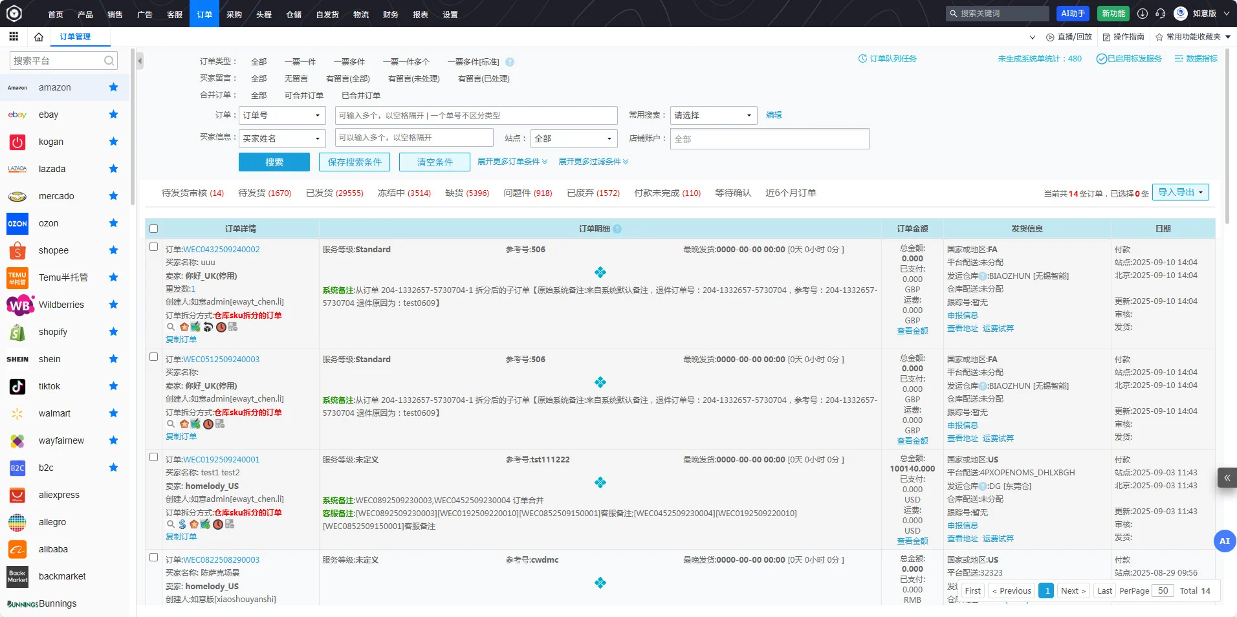Click magnifier icon under order WEC0432509240002

[171, 327]
